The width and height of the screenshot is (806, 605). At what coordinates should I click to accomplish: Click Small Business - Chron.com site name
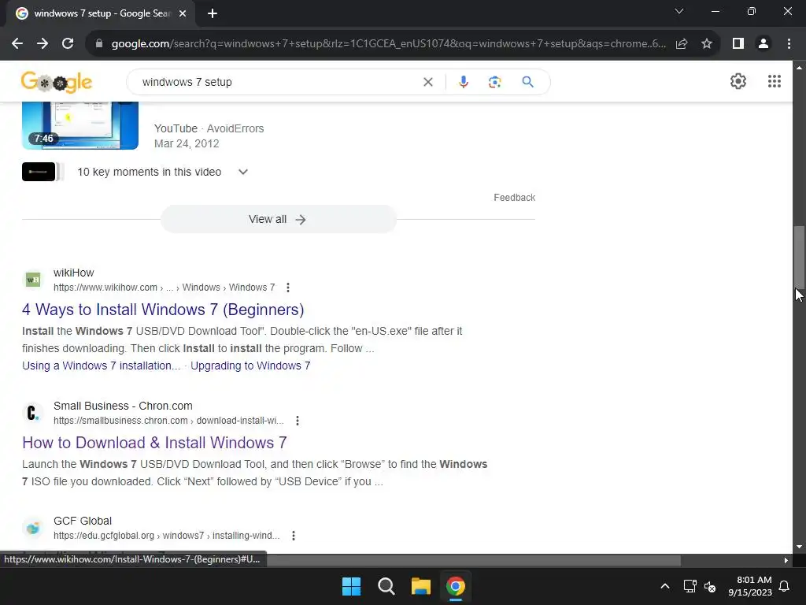point(123,406)
